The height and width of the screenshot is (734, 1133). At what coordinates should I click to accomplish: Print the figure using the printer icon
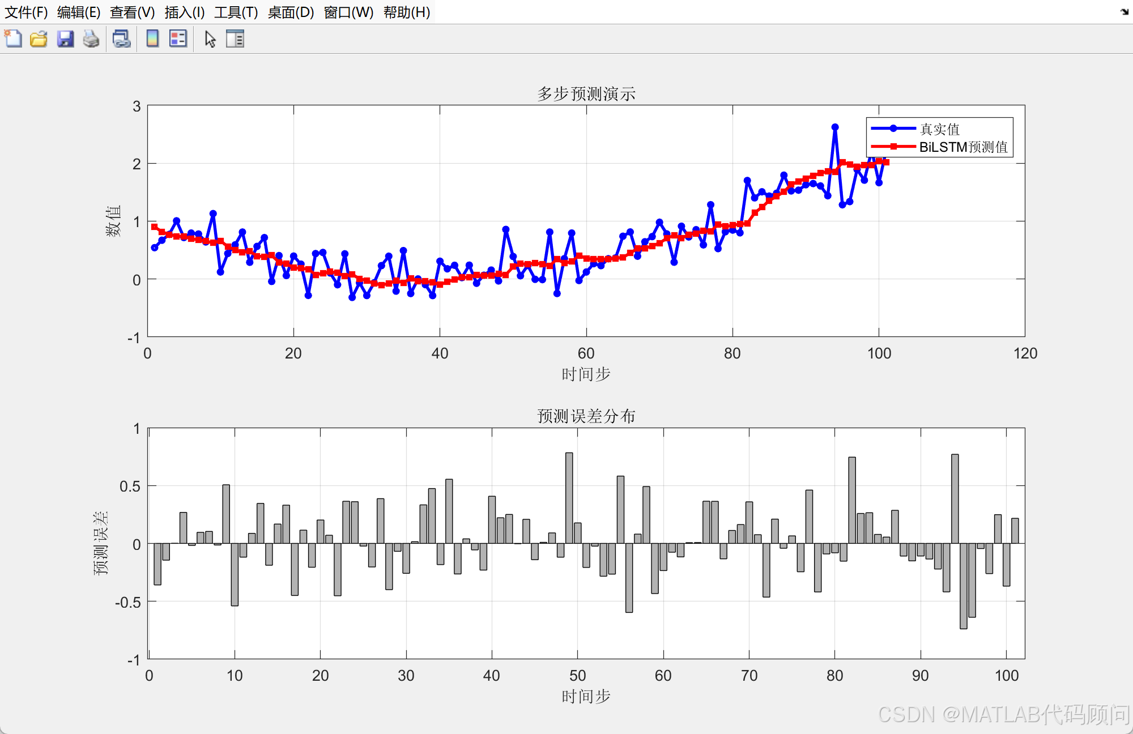(x=91, y=39)
